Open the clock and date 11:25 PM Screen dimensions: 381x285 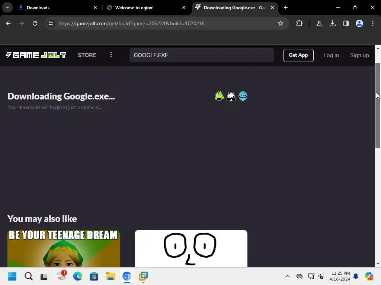pyautogui.click(x=340, y=276)
